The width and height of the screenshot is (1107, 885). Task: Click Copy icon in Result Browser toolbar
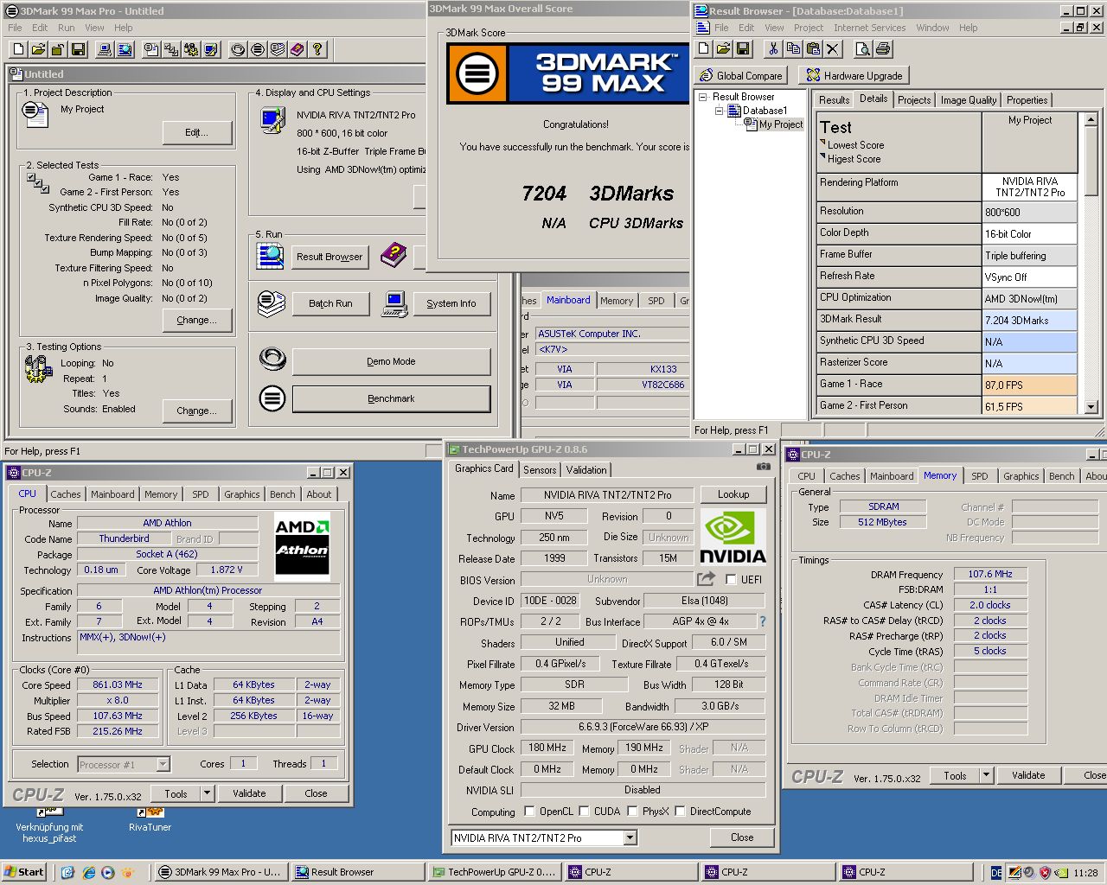click(793, 48)
